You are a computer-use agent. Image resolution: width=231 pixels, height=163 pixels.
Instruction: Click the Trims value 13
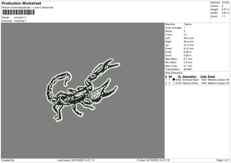185,35
